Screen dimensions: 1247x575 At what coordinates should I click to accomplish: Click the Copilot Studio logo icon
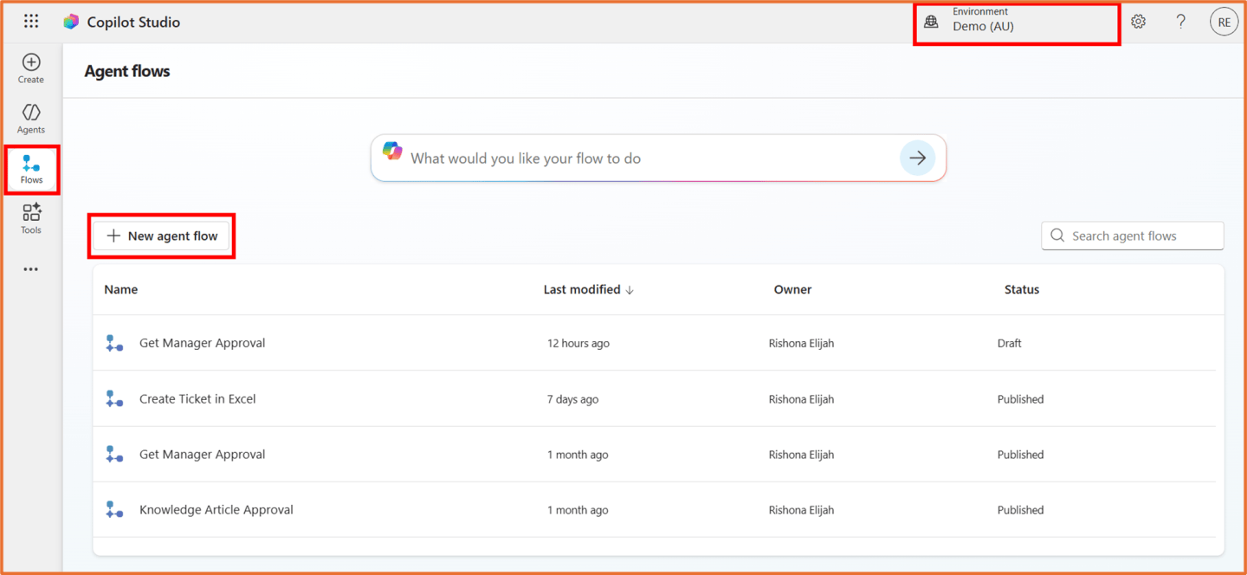(71, 22)
